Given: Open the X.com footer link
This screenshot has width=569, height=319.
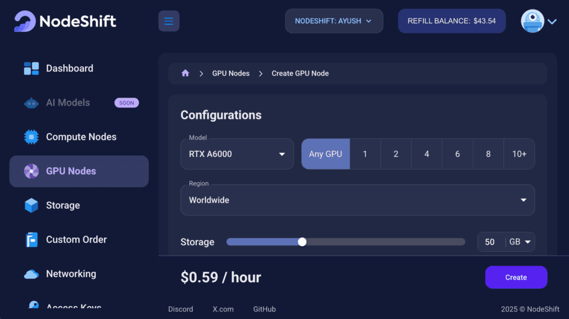Looking at the screenshot, I should [223, 309].
